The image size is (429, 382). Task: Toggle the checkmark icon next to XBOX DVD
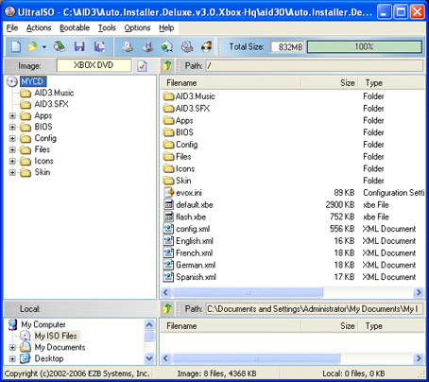[142, 66]
